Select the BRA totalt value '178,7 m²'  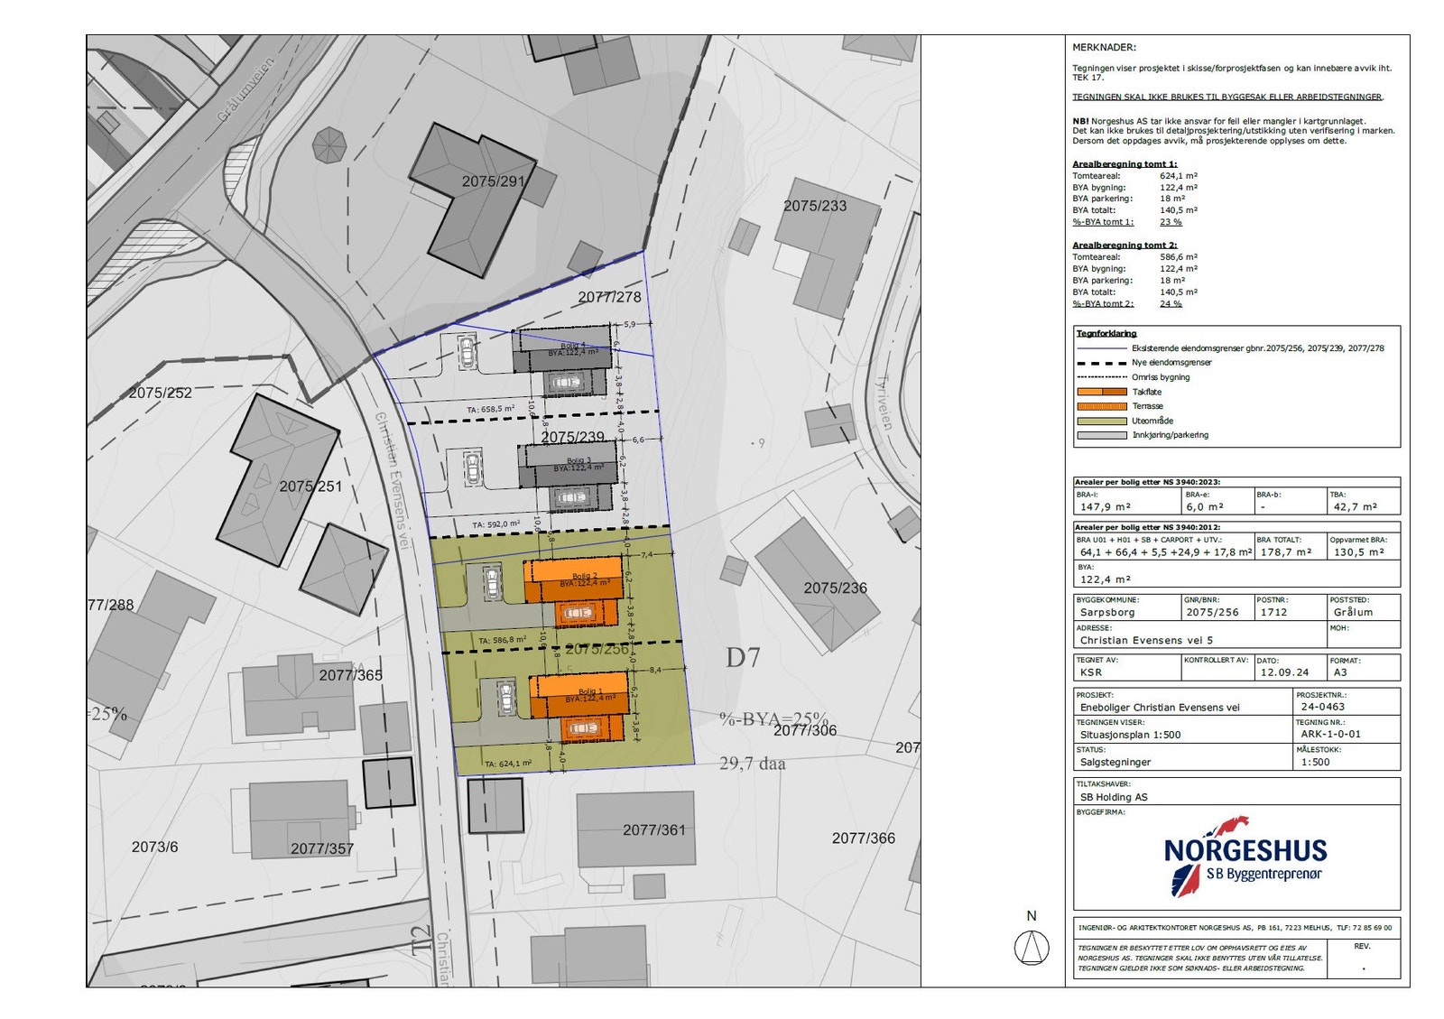pos(1286,552)
